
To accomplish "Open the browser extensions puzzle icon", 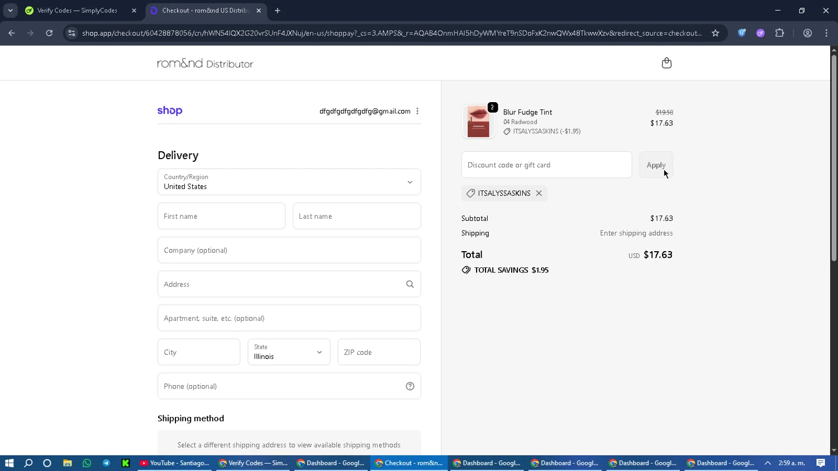I will tap(779, 33).
